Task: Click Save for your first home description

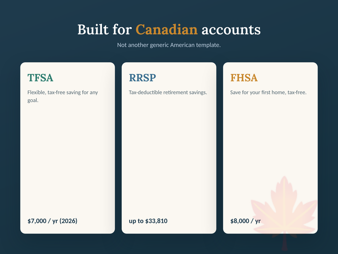Action: coord(268,92)
